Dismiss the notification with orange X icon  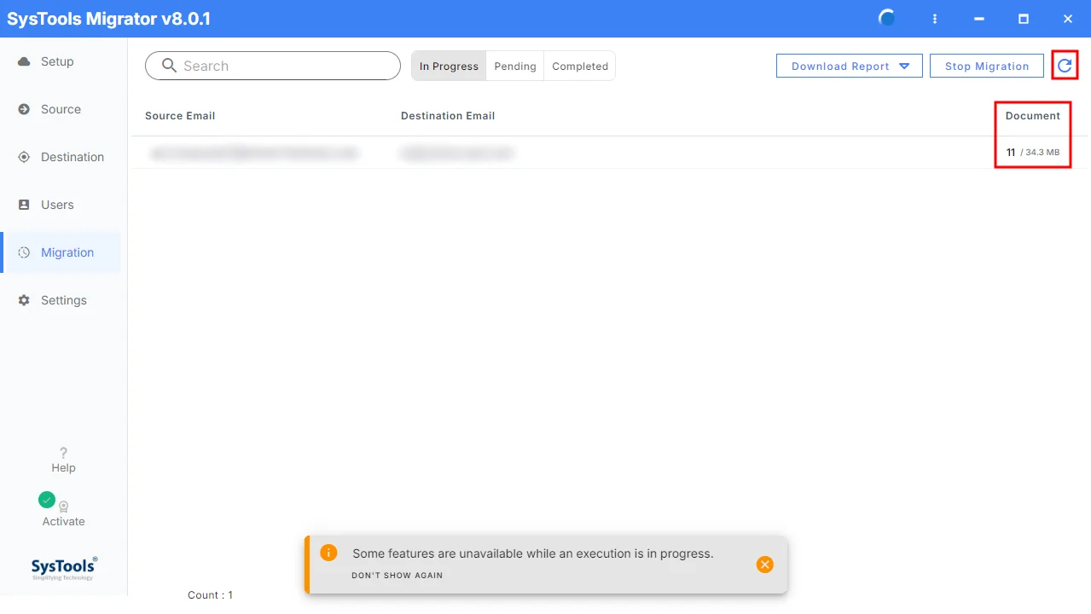click(x=765, y=565)
